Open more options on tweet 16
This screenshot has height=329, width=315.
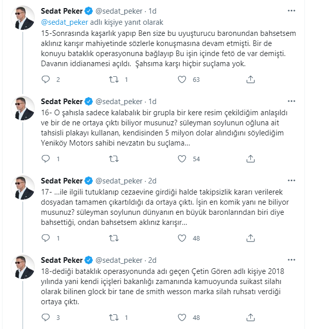point(291,101)
